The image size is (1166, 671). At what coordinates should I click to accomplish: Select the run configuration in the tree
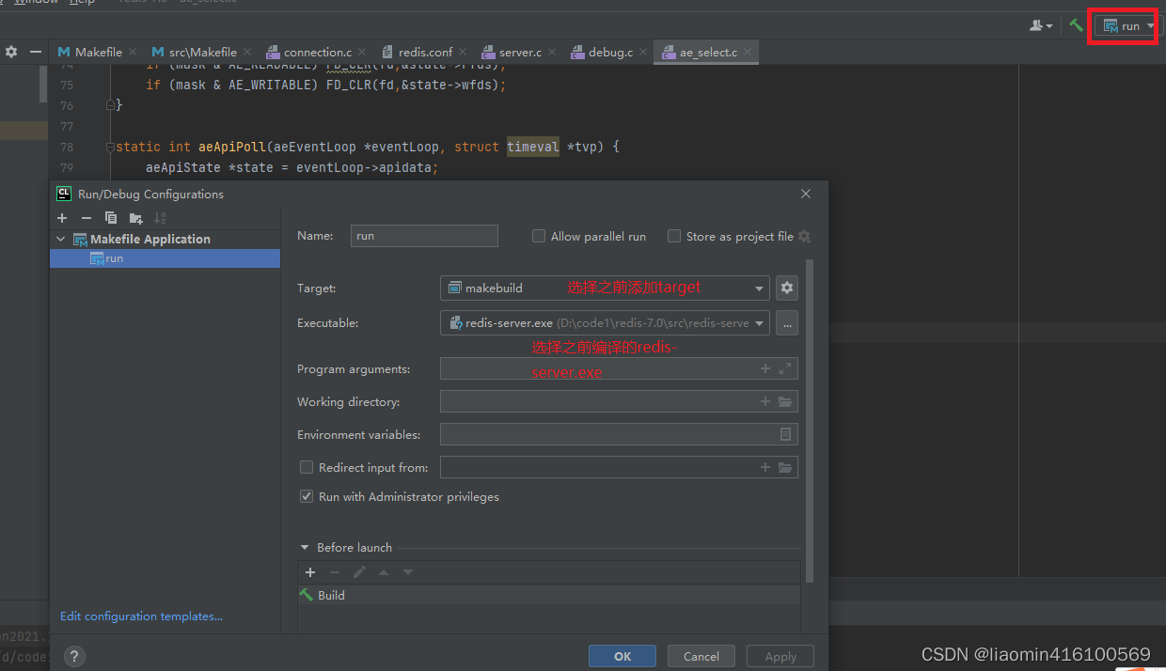[x=165, y=258]
